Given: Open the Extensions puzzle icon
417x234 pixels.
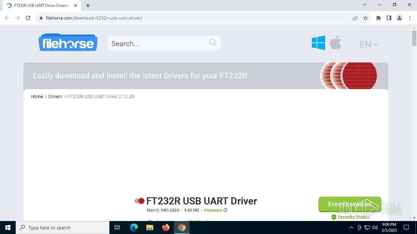Looking at the screenshot, I should pos(379,18).
